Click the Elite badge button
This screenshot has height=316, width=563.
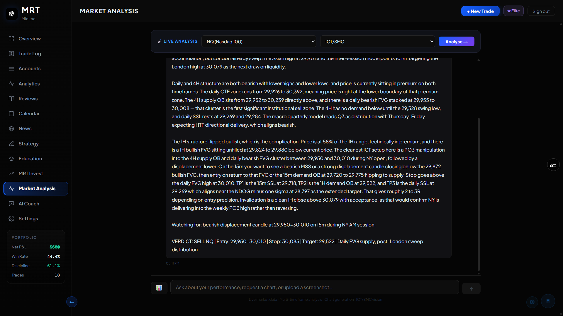tap(513, 11)
